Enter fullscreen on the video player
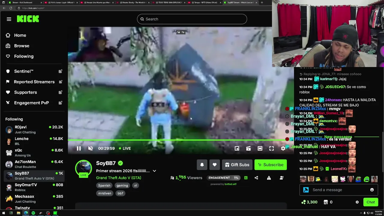The height and width of the screenshot is (216, 384). 271,148
